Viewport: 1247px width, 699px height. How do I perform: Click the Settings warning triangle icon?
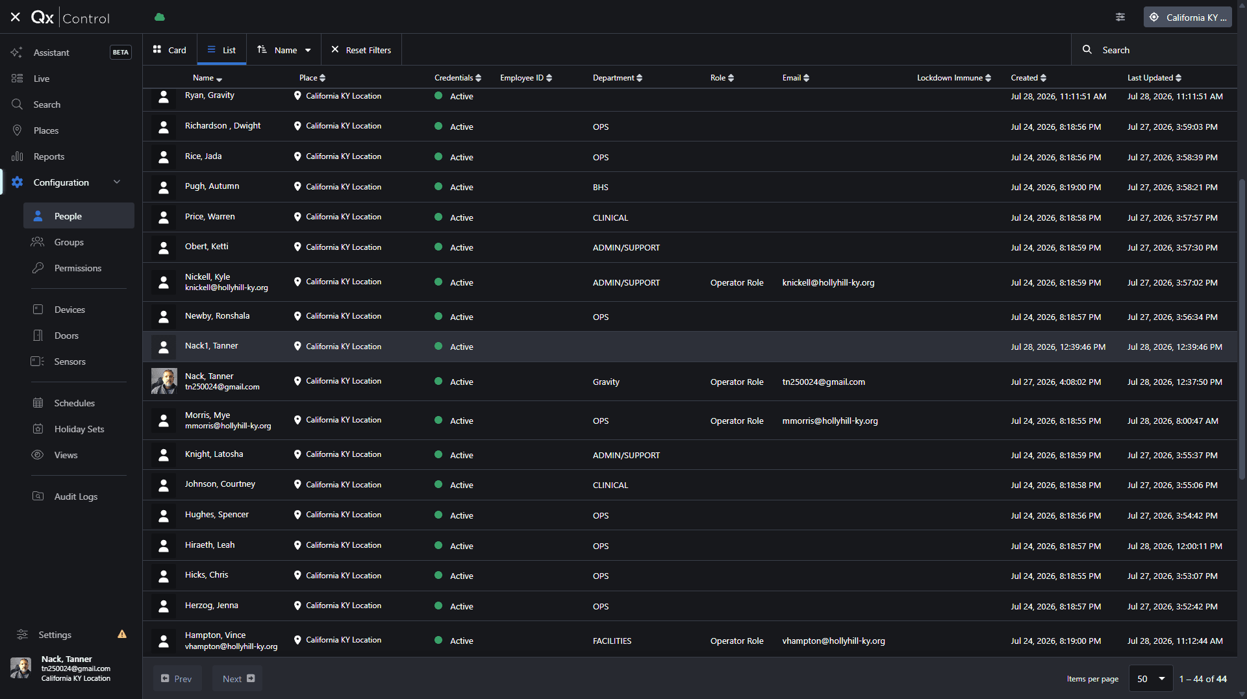[x=122, y=634]
